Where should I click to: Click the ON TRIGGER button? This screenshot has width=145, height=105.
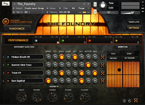129,58
